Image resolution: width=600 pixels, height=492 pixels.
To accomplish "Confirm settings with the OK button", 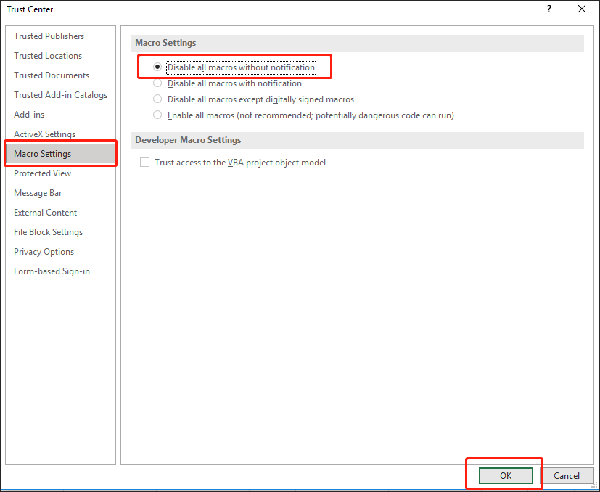I will click(x=504, y=475).
